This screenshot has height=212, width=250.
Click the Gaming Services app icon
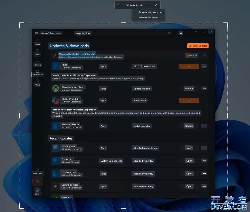point(56,186)
